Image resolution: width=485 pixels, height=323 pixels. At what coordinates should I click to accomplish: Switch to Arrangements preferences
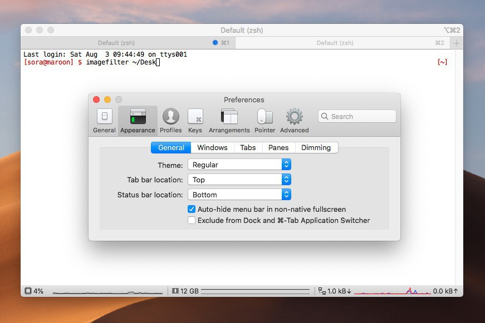point(229,117)
